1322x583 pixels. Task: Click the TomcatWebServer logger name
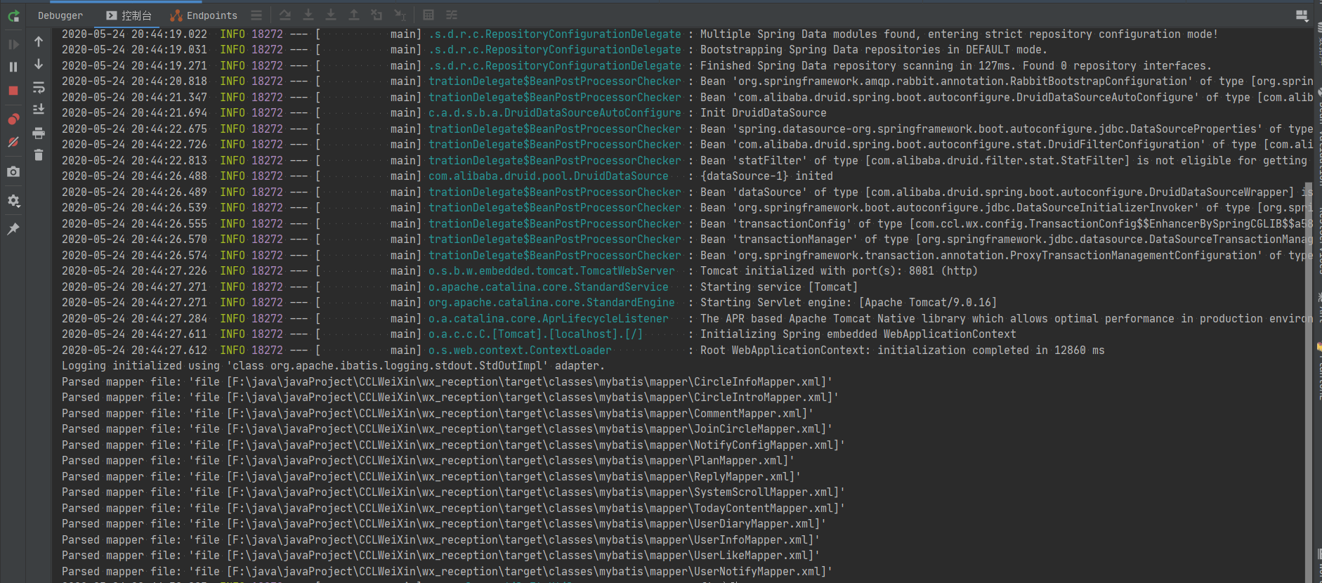click(x=551, y=271)
